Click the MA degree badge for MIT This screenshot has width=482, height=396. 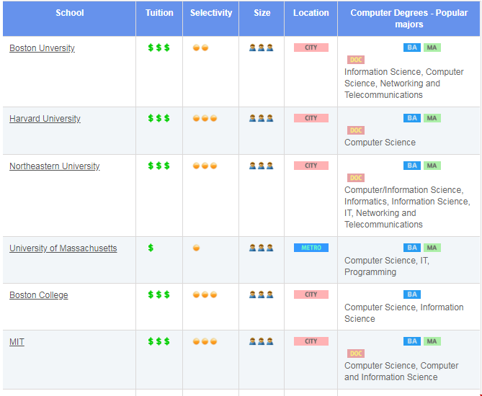pos(432,341)
